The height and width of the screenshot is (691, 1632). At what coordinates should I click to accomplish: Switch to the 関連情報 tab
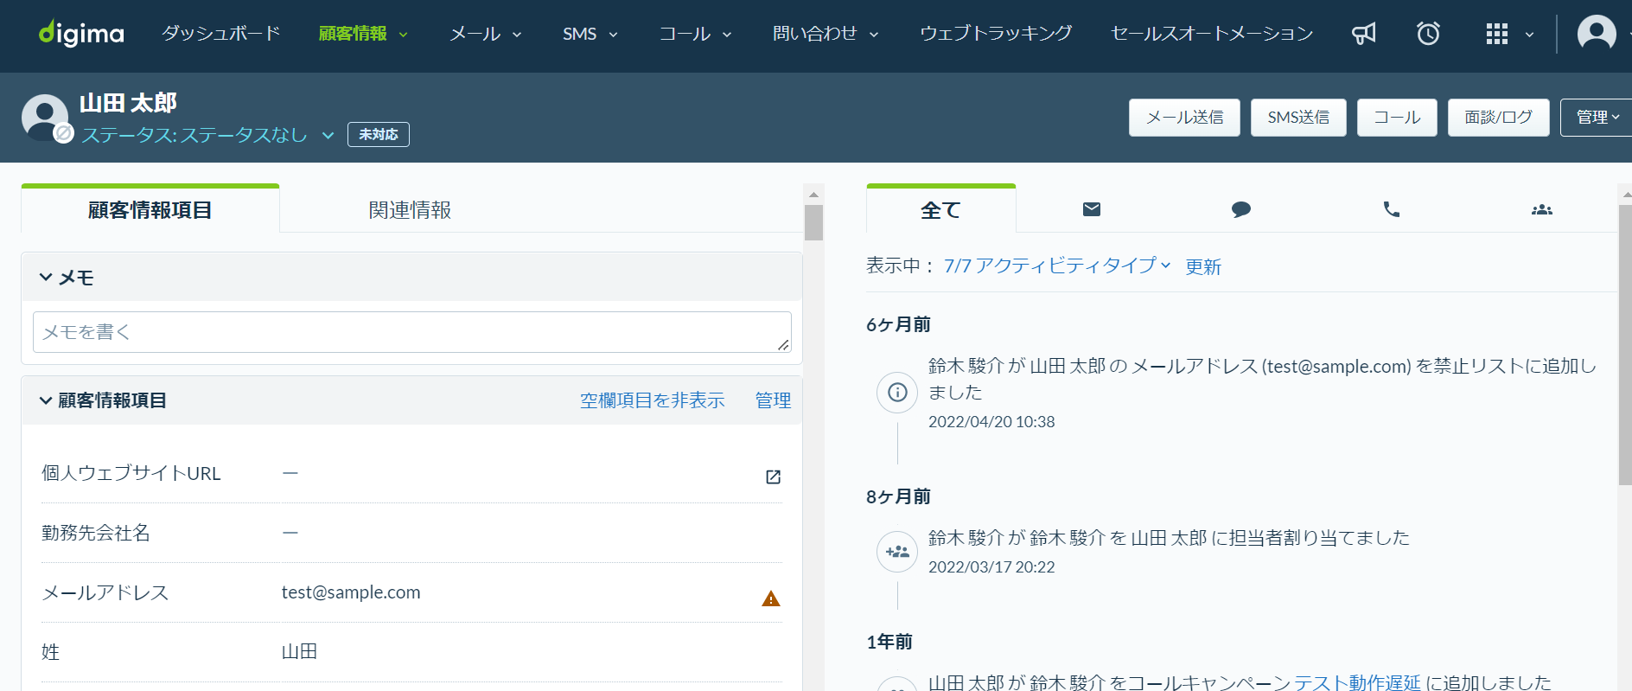[410, 210]
